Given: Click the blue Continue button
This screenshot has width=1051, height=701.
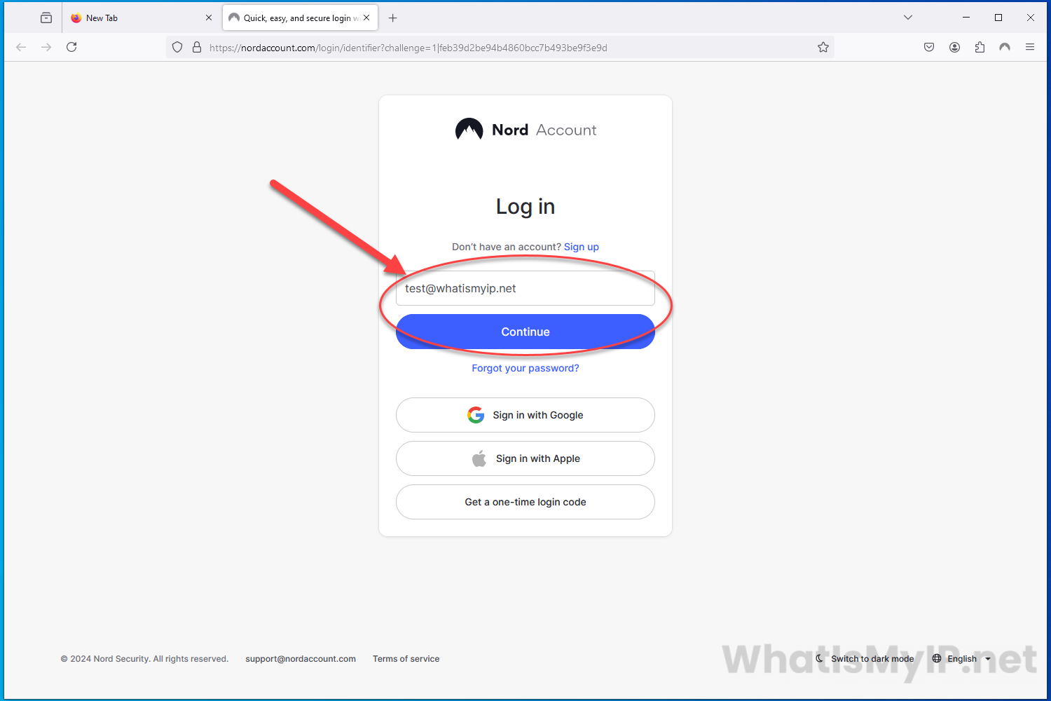Looking at the screenshot, I should click(525, 332).
